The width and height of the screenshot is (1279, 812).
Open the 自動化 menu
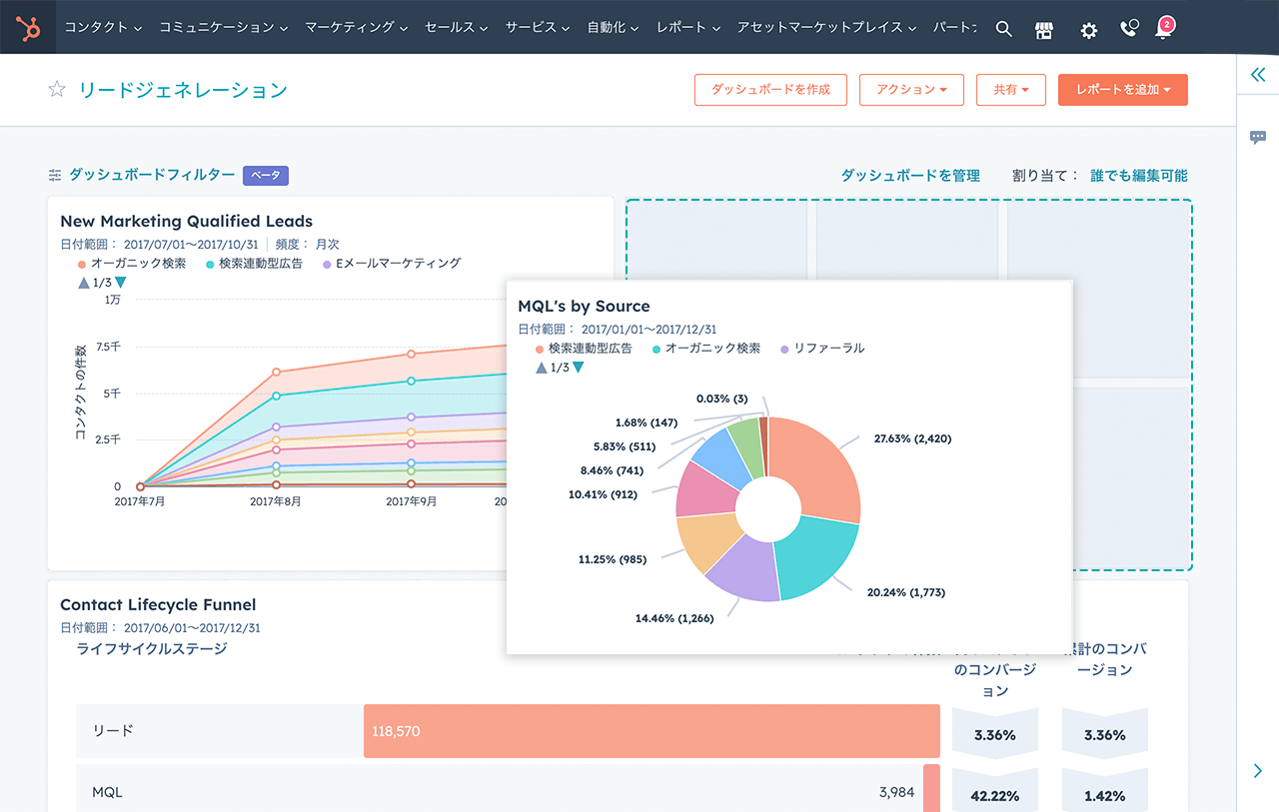click(614, 28)
